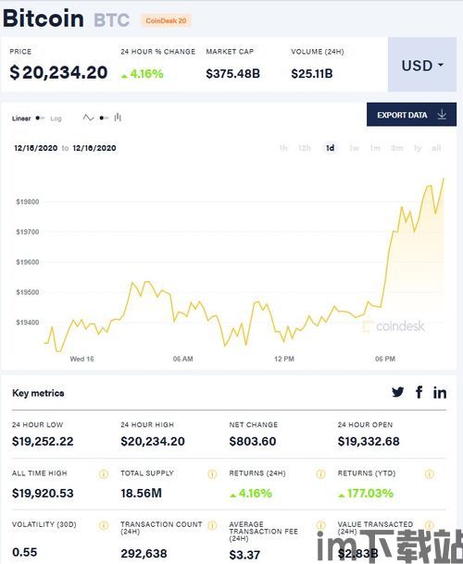Click the start date 12/15/2020
Viewport: 463px width, 564px height.
pos(36,148)
